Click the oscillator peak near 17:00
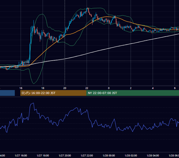Screen dimensions: 179x158 (x=33, y=103)
